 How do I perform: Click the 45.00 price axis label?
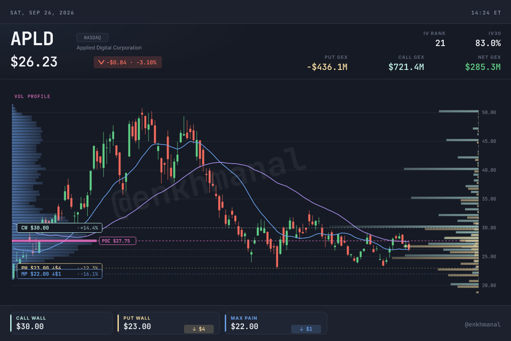tap(489, 141)
